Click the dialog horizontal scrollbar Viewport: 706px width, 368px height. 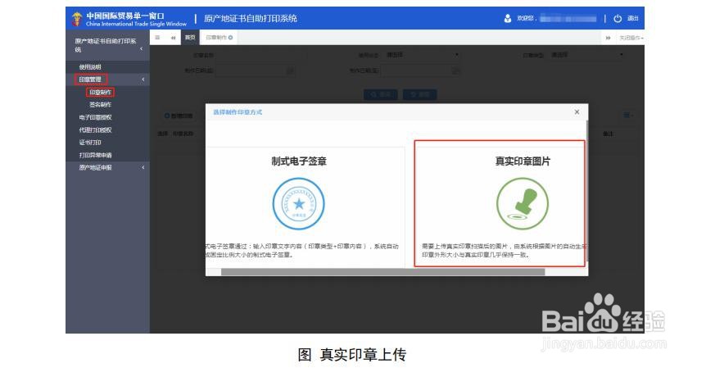(382, 272)
